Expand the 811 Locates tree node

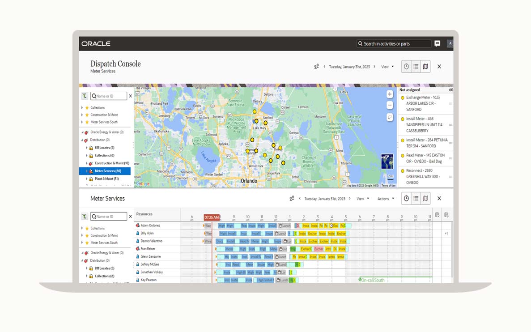point(86,148)
